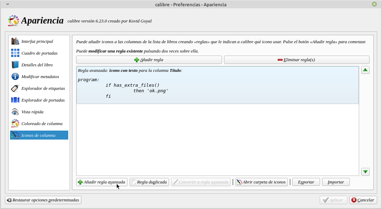Click the Exportar button

tap(306, 182)
